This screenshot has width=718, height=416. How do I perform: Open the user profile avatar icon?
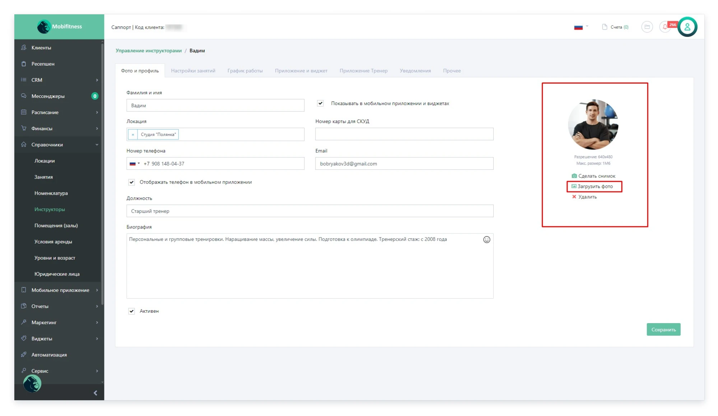click(687, 27)
